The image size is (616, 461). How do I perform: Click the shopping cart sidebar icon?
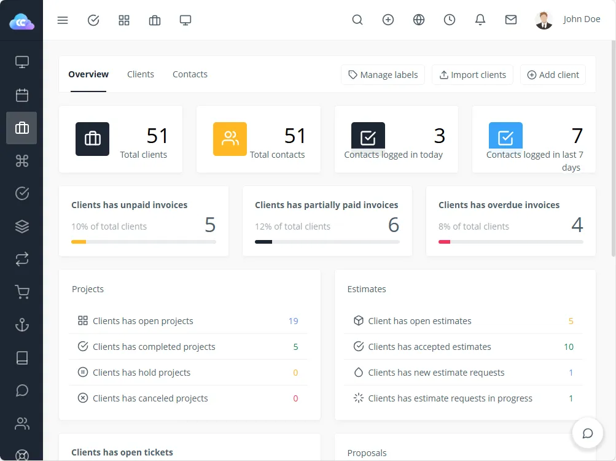pos(22,293)
